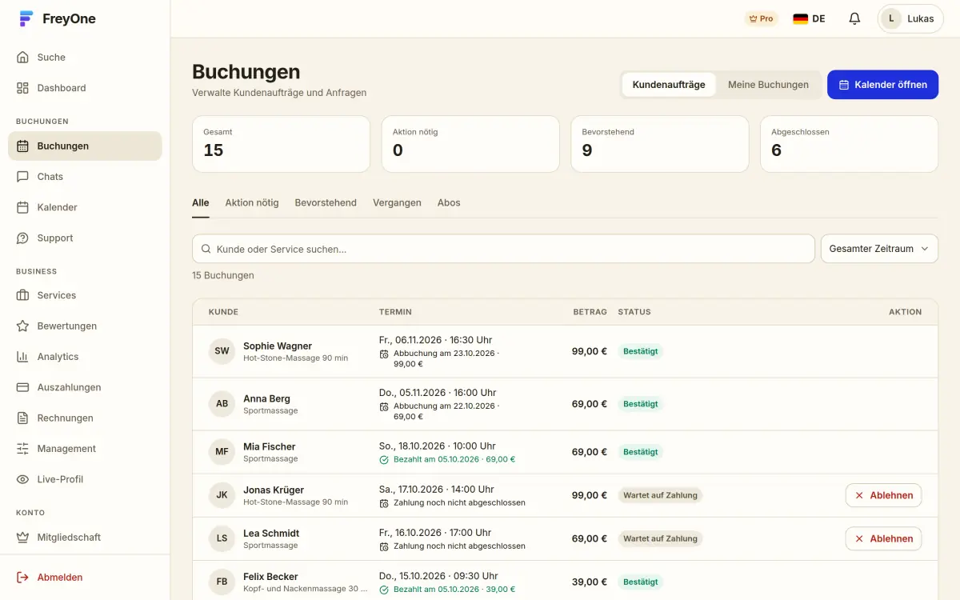Click the Pro crown badge
The image size is (960, 600).
coord(760,18)
